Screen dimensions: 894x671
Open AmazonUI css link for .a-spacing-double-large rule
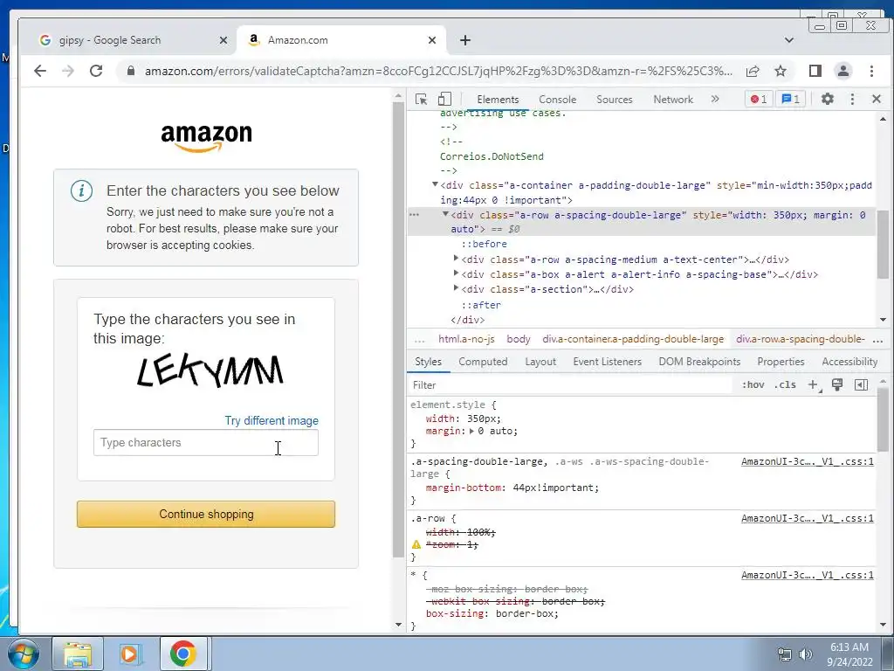(807, 461)
